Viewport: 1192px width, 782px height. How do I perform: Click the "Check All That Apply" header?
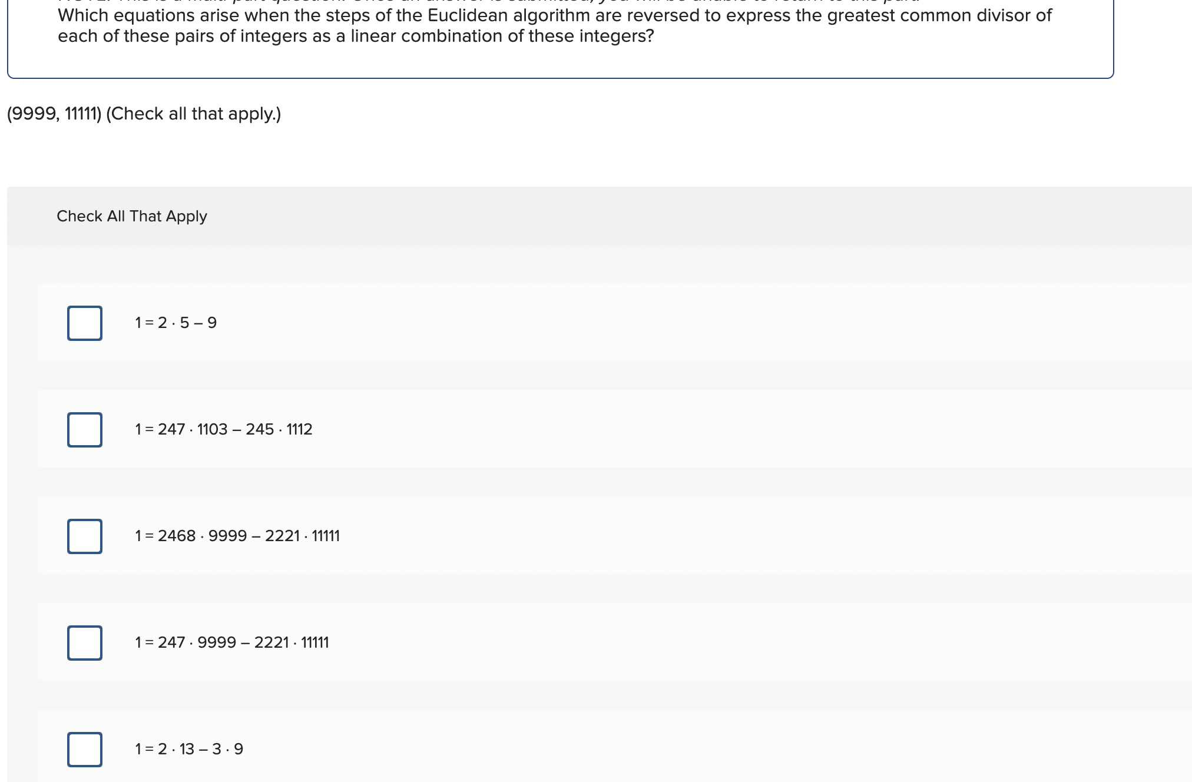point(132,216)
